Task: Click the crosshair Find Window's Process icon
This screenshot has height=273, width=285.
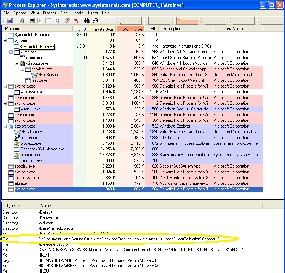Action: pos(95,21)
